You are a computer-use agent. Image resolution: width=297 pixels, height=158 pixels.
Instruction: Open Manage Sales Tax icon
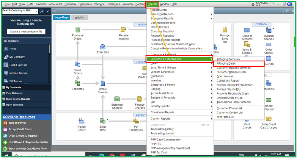(x=225, y=30)
